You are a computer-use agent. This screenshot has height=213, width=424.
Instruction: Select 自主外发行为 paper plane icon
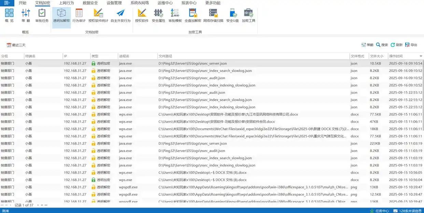tap(121, 16)
